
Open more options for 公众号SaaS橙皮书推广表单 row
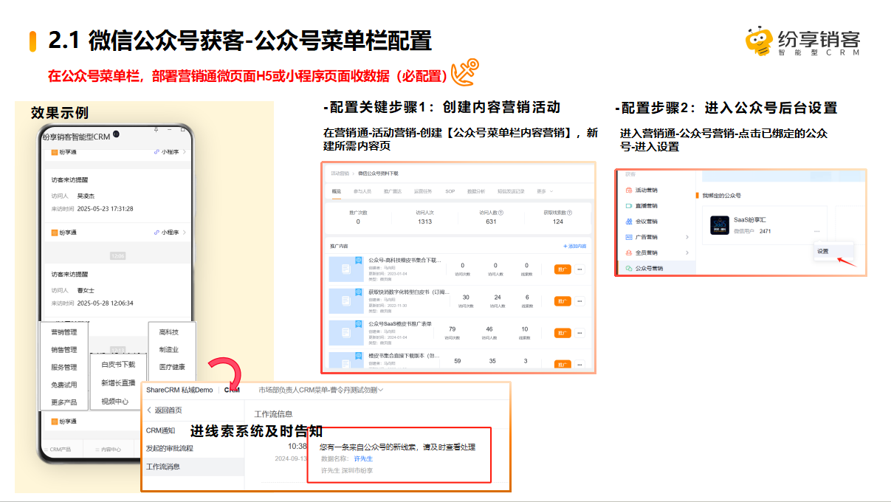coord(580,333)
